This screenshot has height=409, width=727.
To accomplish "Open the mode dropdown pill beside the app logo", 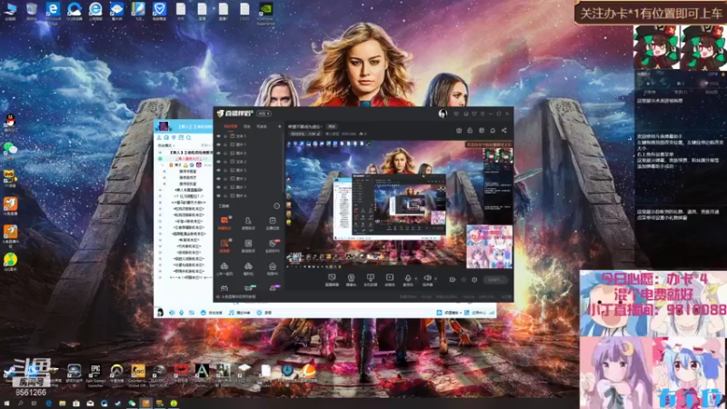I will tap(264, 114).
